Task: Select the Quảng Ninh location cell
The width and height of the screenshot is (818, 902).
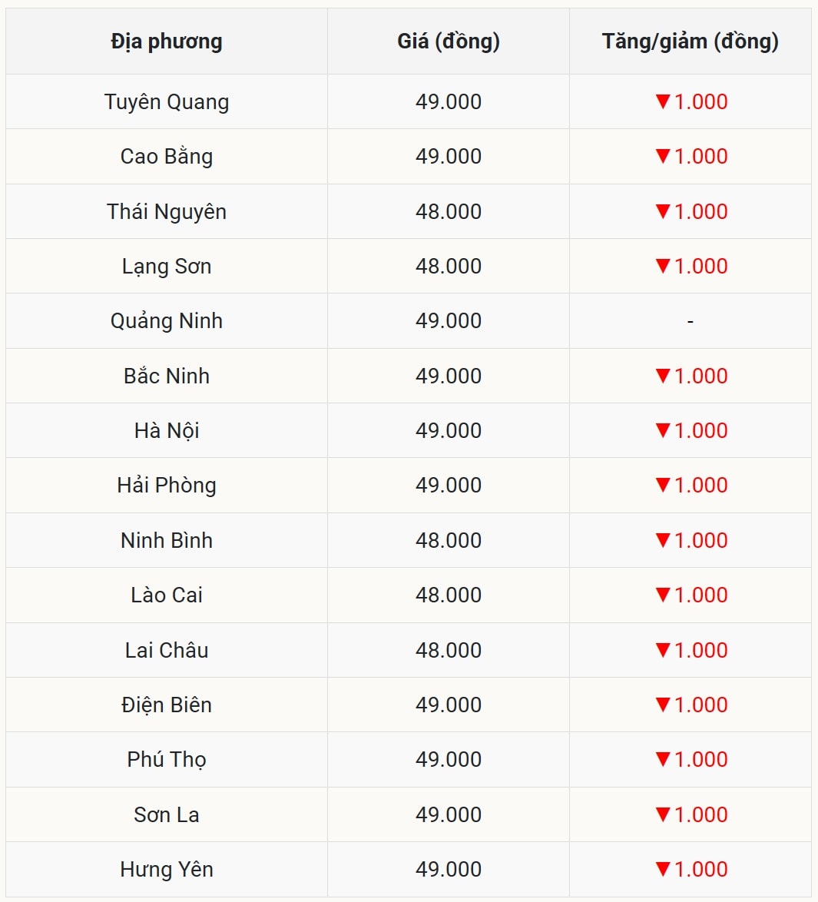Action: pyautogui.click(x=167, y=321)
